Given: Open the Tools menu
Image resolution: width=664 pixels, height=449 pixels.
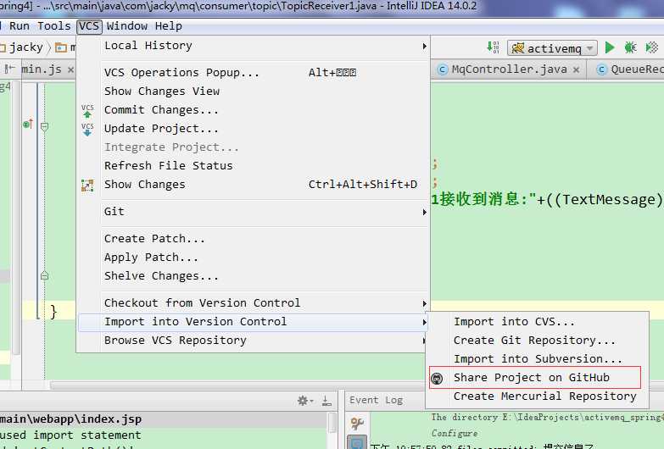Looking at the screenshot, I should [x=53, y=26].
